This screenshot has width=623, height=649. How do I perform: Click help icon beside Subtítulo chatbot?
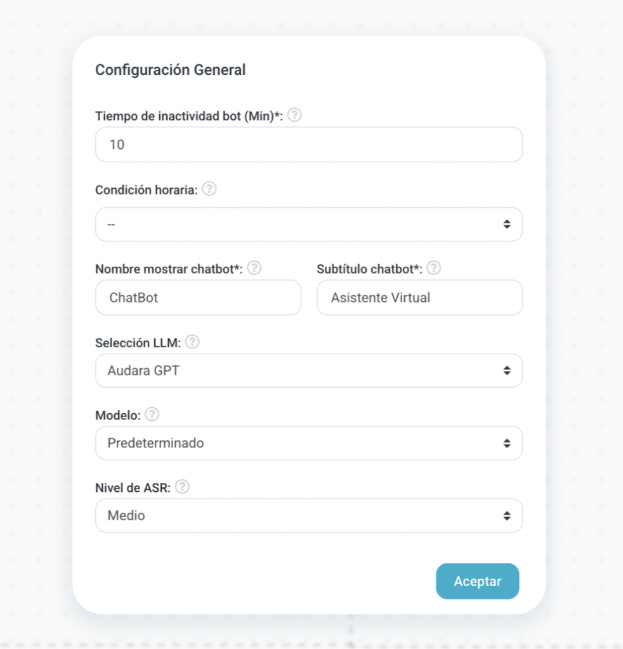pyautogui.click(x=434, y=268)
